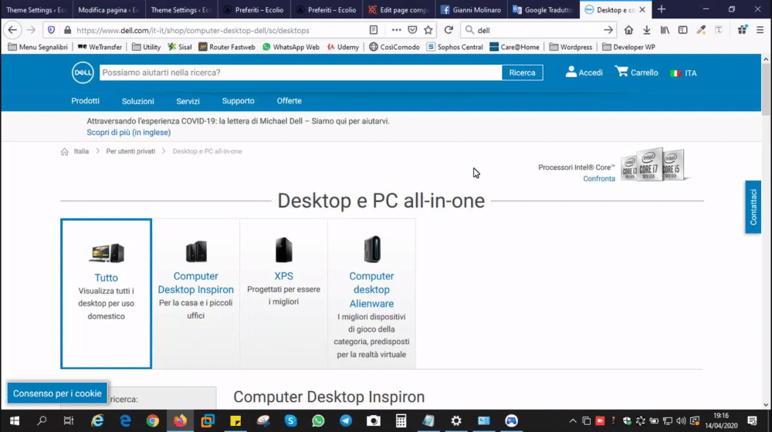The image size is (772, 432).
Task: Open the downloads arrow icon
Action: point(646,30)
